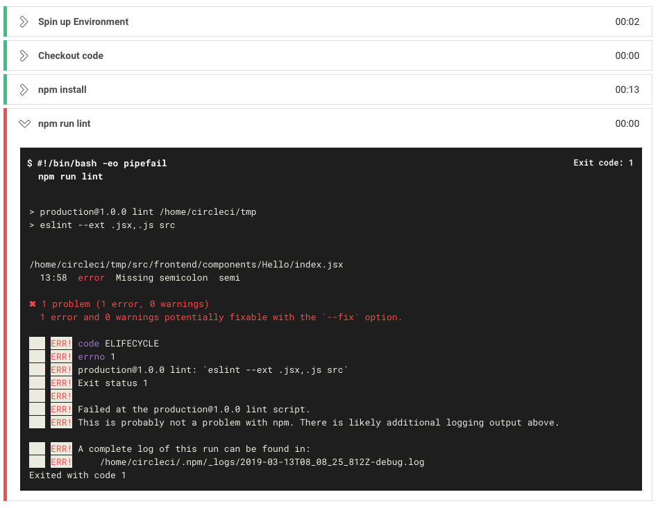Image resolution: width=658 pixels, height=508 pixels.
Task: Select the Spin up Environment step title
Action: coord(83,21)
